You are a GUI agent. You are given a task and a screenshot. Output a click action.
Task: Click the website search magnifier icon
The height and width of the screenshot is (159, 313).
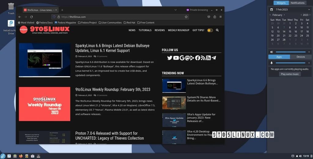pos(217,30)
